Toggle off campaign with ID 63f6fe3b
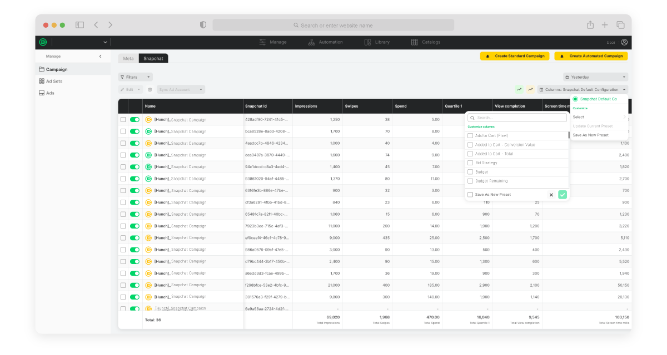Image resolution: width=667 pixels, height=355 pixels. pyautogui.click(x=135, y=190)
